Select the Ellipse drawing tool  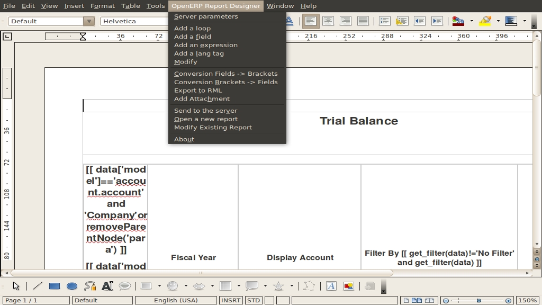point(72,286)
